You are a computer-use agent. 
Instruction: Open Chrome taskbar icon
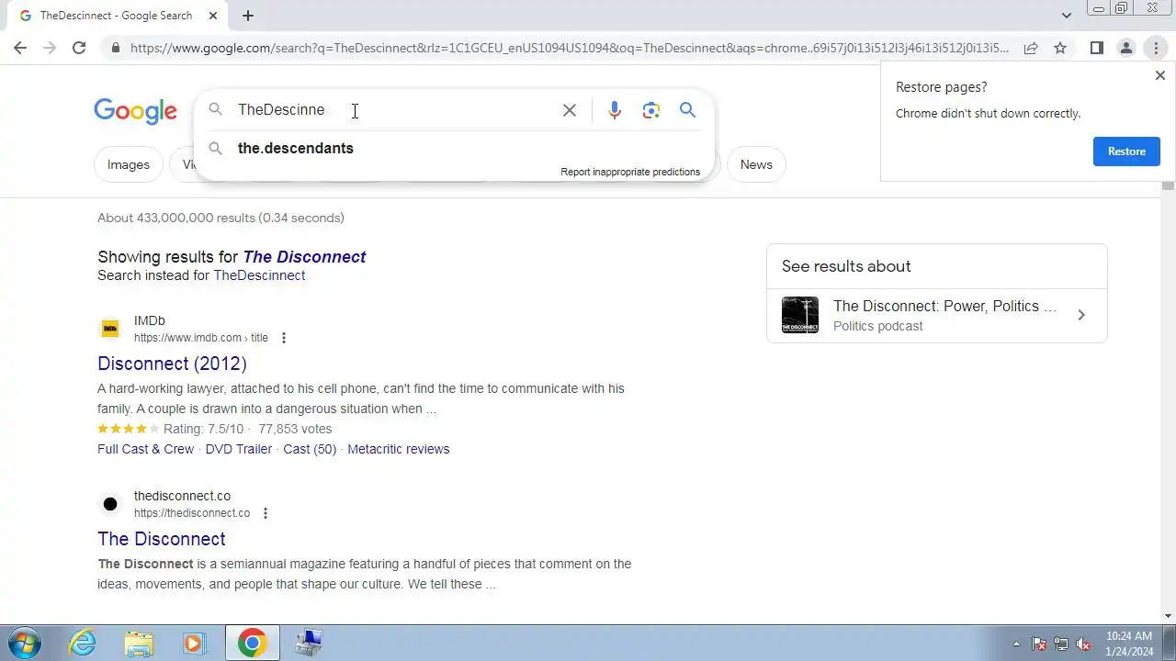pos(253,643)
